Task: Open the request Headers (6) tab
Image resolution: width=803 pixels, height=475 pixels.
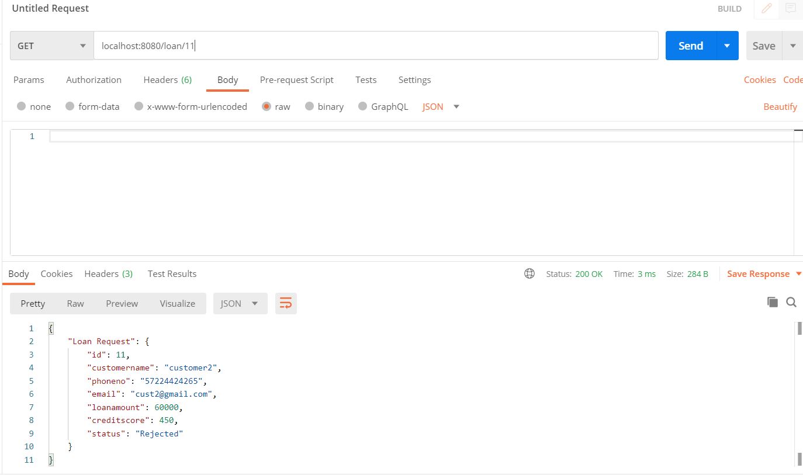Action: [167, 79]
